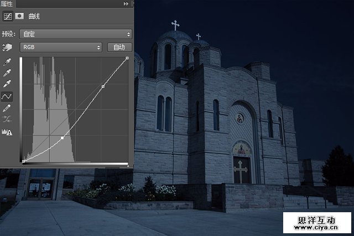Click the lower-middle curve control point
Image resolution: width=354 pixels, height=236 pixels.
pyautogui.click(x=62, y=138)
